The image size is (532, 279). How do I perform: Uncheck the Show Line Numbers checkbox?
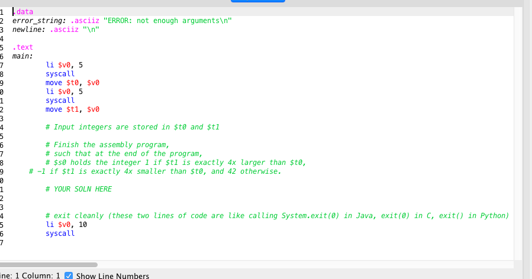pyautogui.click(x=69, y=275)
